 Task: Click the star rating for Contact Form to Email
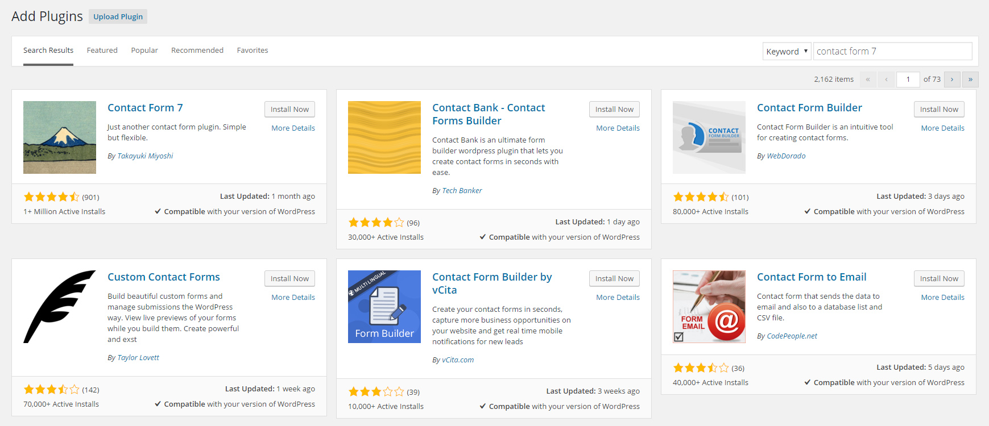coord(701,368)
